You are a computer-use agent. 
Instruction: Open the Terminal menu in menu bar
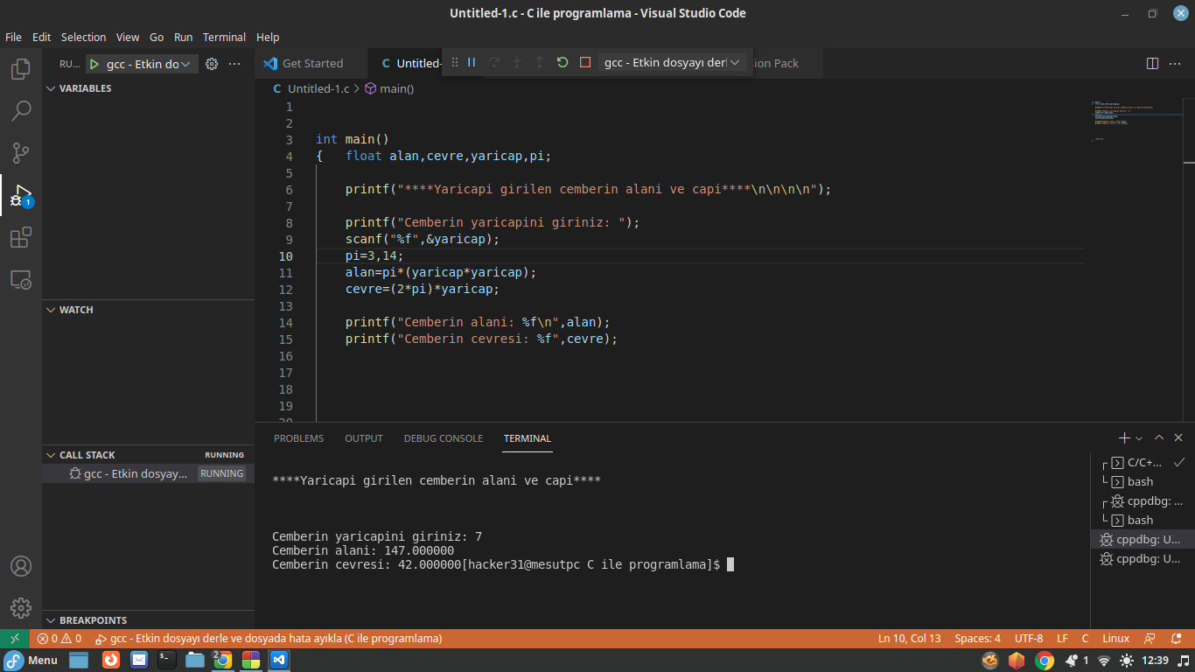tap(224, 38)
